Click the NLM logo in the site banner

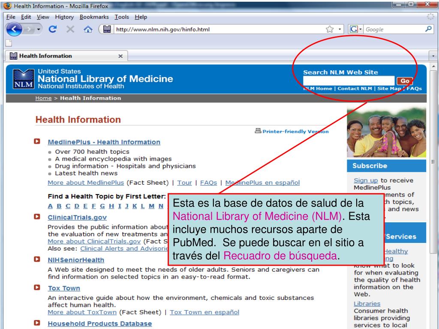[24, 79]
